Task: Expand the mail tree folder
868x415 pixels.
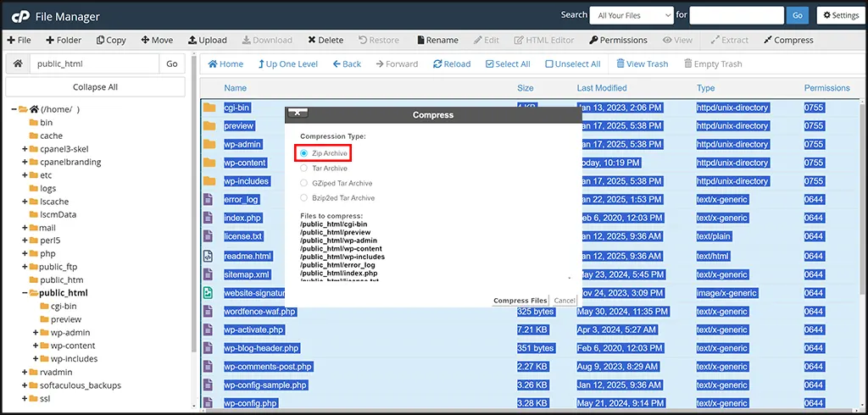Action: click(25, 228)
